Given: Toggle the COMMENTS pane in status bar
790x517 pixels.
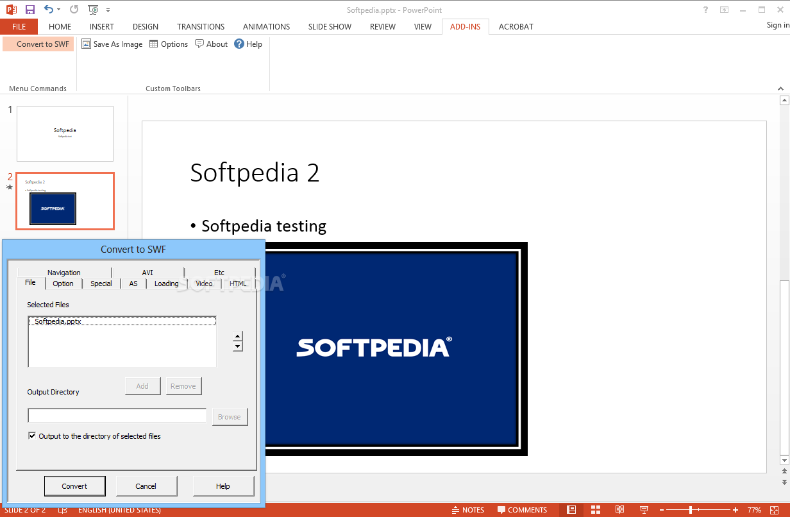Looking at the screenshot, I should [522, 510].
